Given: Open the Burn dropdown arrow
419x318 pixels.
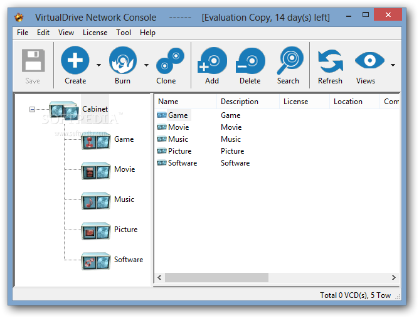Looking at the screenshot, I should [x=146, y=65].
